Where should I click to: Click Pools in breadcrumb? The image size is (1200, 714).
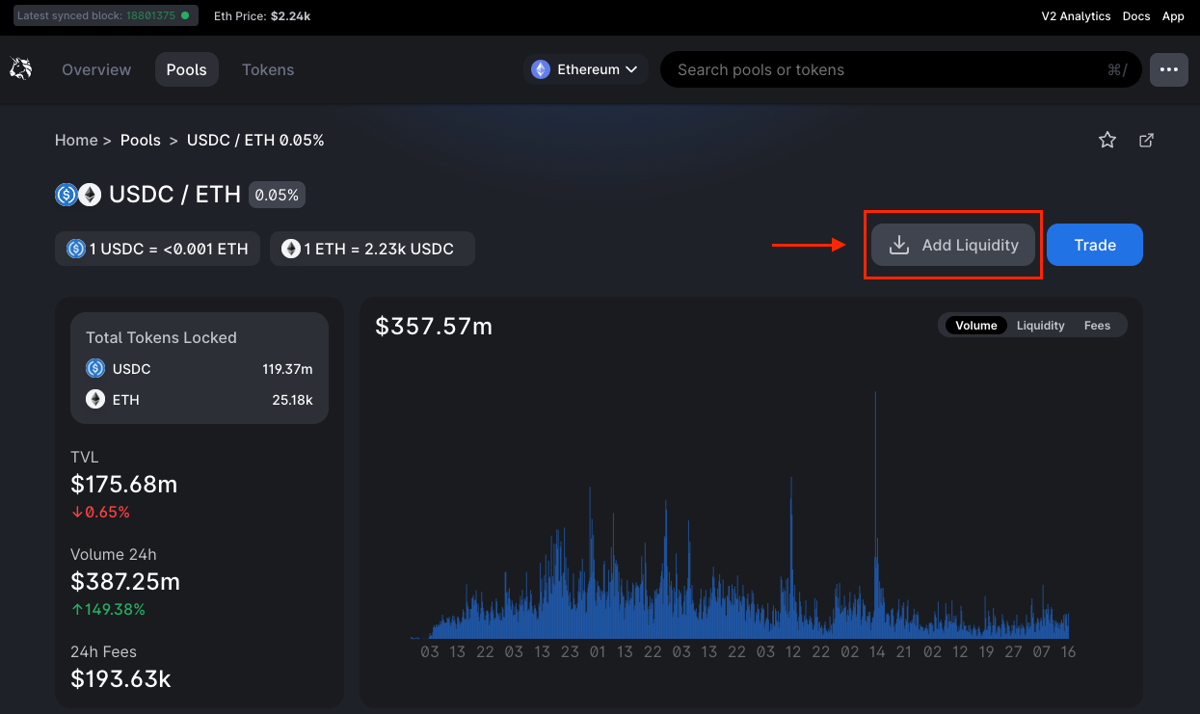click(141, 141)
